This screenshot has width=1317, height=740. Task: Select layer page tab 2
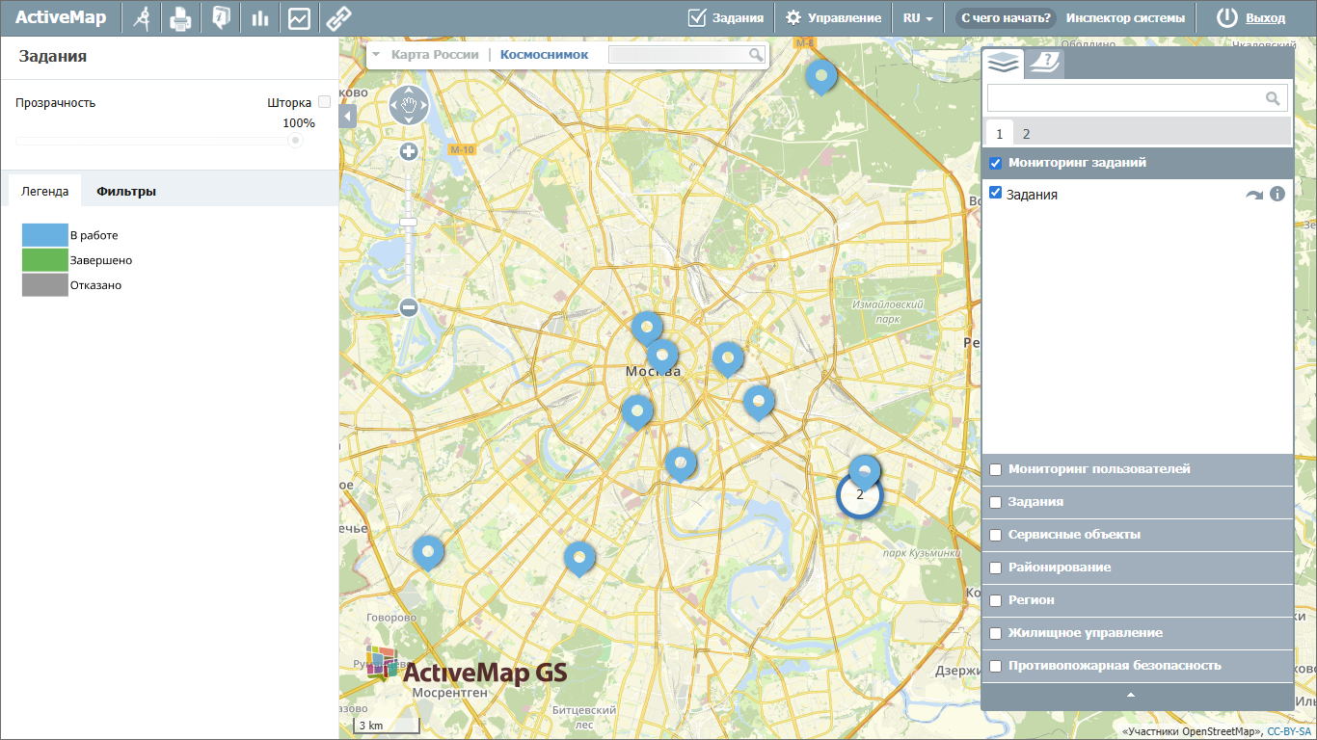1026,134
